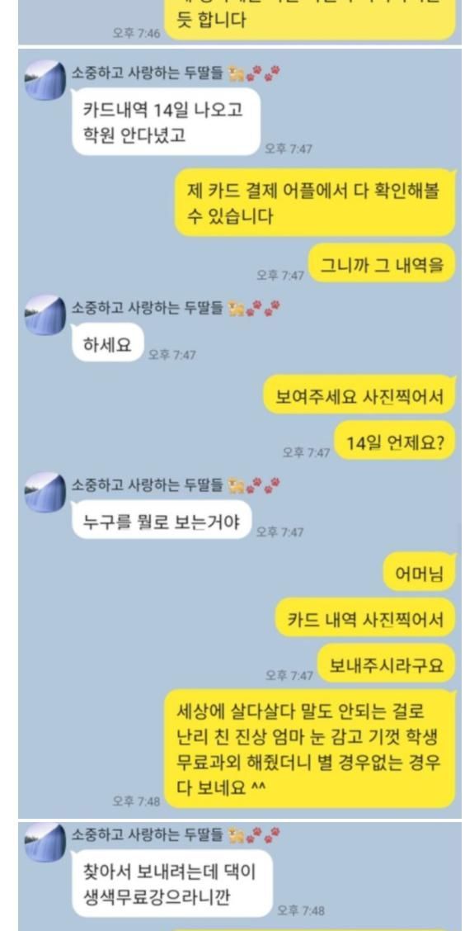Tap the yellow bubble '그니까 그 내역을'
The image size is (465, 931).
click(382, 263)
